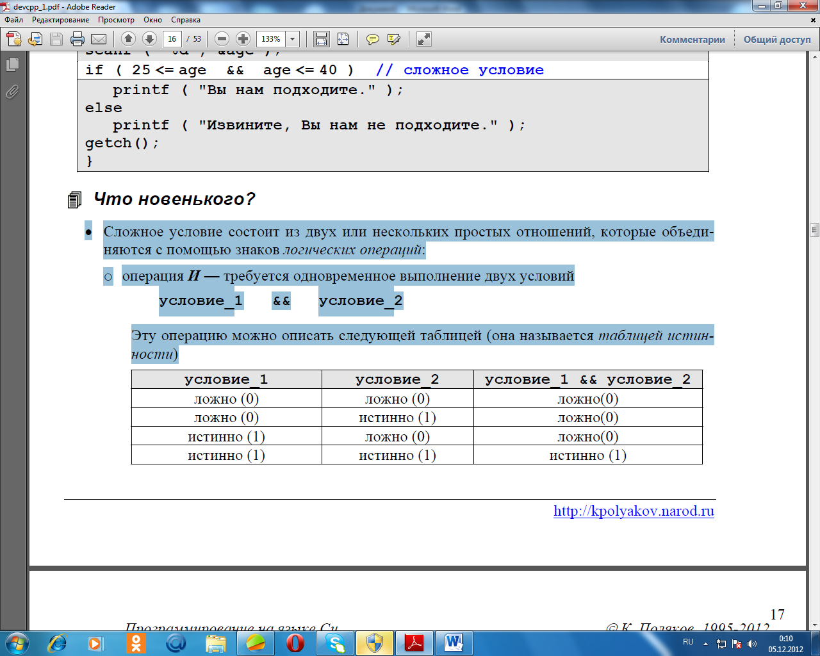Click the Create PDF online icon
Viewport: 820px width, 656px height.
point(14,39)
